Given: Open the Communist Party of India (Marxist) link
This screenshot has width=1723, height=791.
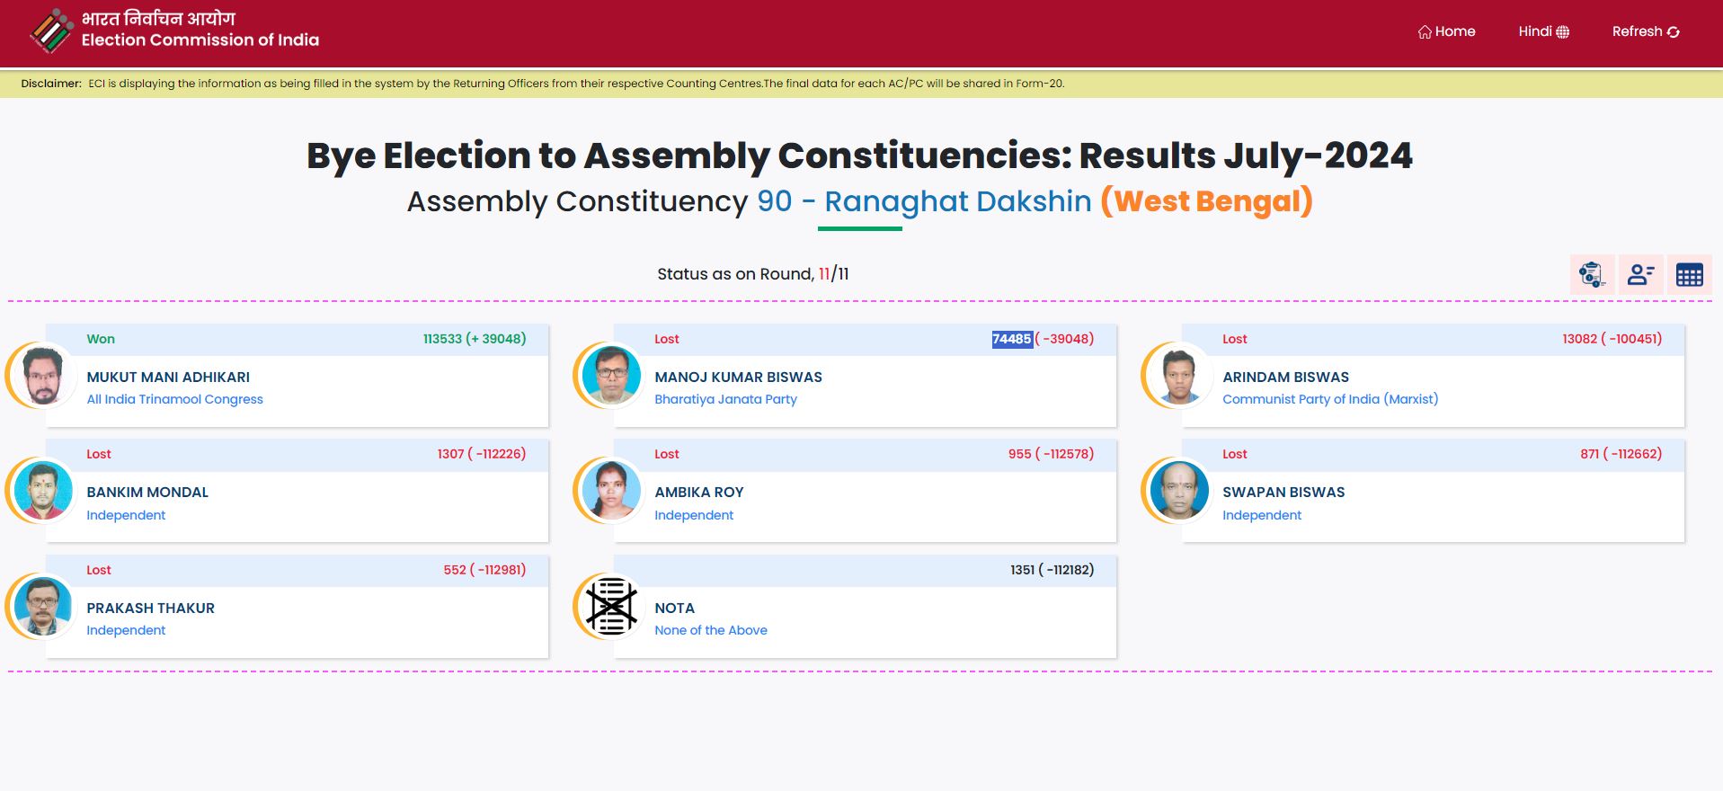Looking at the screenshot, I should point(1329,399).
